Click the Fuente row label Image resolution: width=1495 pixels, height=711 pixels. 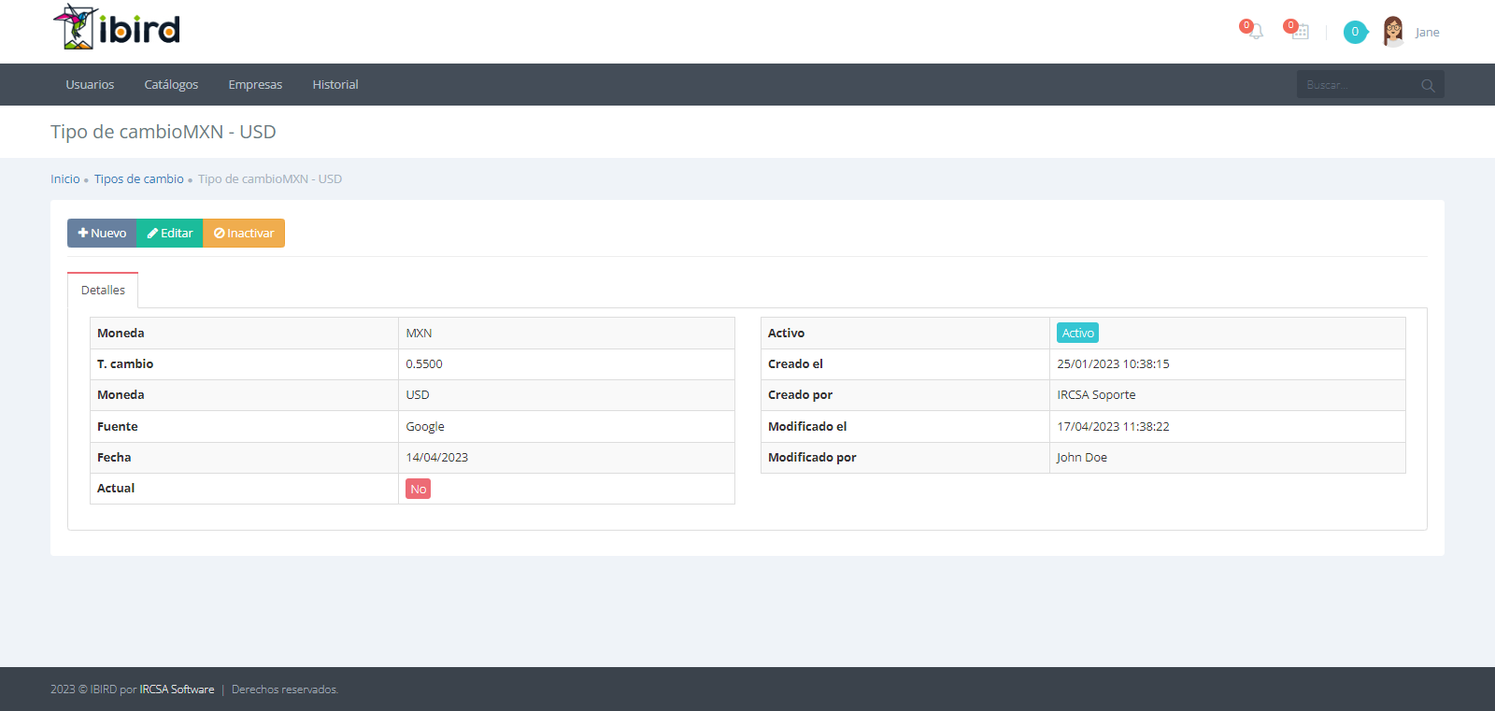(118, 426)
